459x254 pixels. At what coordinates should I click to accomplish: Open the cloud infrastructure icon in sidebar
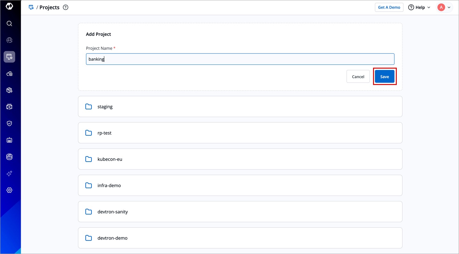[9, 73]
